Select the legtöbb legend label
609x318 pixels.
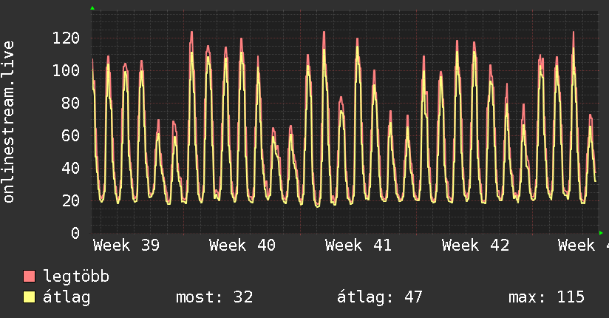coord(76,277)
